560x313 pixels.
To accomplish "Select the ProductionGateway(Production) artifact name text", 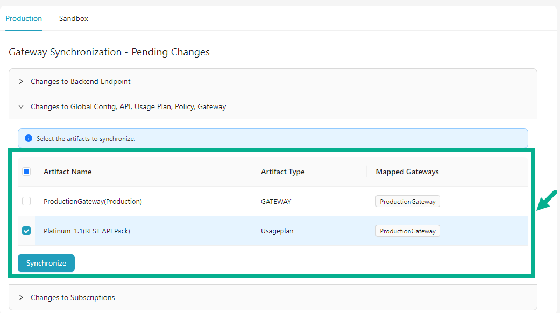I will click(x=93, y=202).
